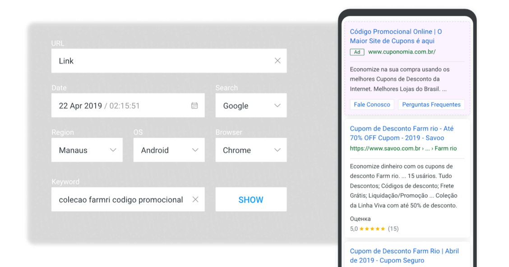Click the Economize na sua compra ad description
The height and width of the screenshot is (267, 509).
(400, 79)
